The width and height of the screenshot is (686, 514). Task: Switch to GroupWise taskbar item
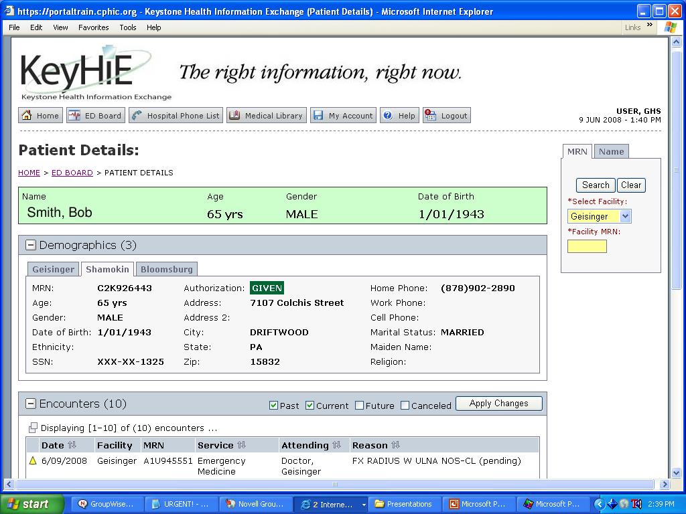point(107,504)
